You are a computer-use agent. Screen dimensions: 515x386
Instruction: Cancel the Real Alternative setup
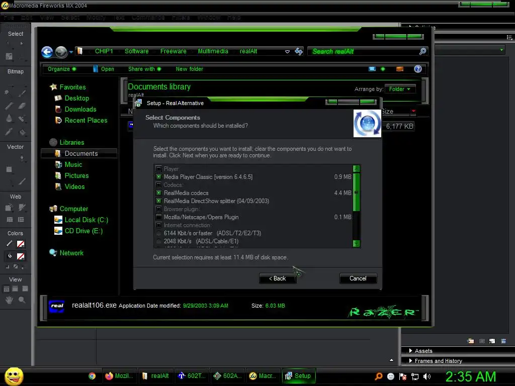(358, 278)
